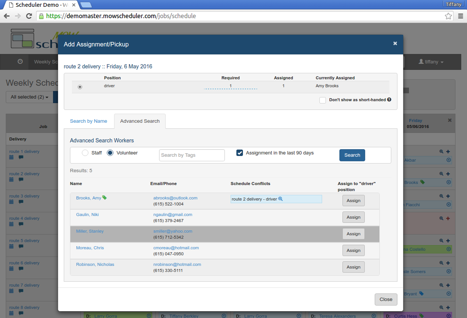The image size is (467, 318).
Task: Click calendar icon under route 1 delivery
Action: (x=11, y=157)
